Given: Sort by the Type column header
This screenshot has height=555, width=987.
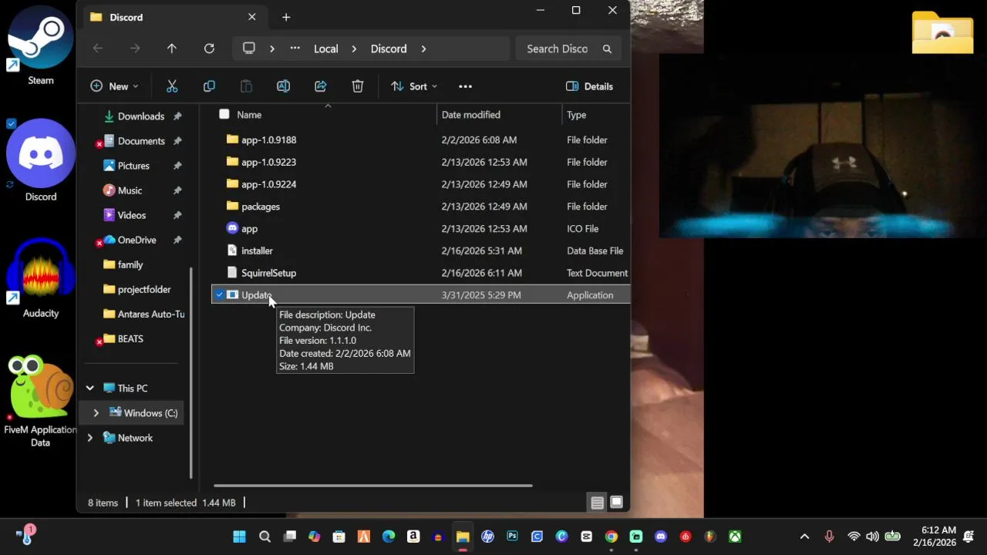Looking at the screenshot, I should coord(576,115).
